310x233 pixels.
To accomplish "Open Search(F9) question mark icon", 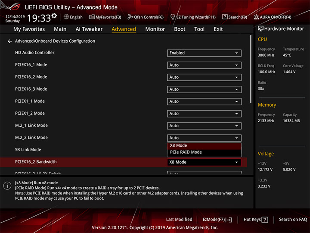I will (225, 17).
